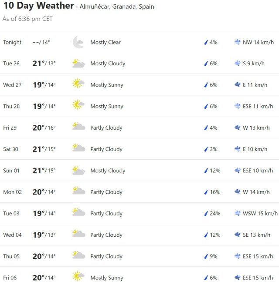The image size is (279, 282).
Task: Click the 16% chance on Mon 02
Action: pyautogui.click(x=215, y=192)
